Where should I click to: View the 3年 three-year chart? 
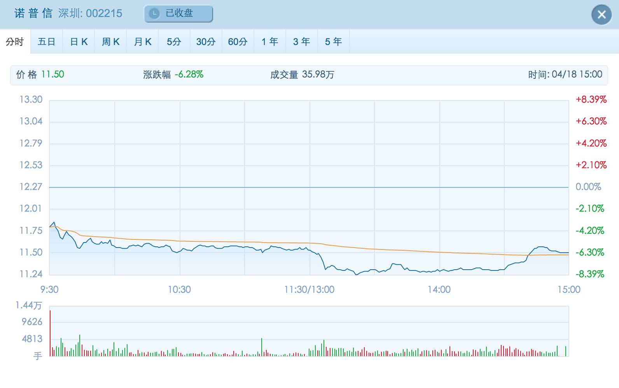coord(302,42)
